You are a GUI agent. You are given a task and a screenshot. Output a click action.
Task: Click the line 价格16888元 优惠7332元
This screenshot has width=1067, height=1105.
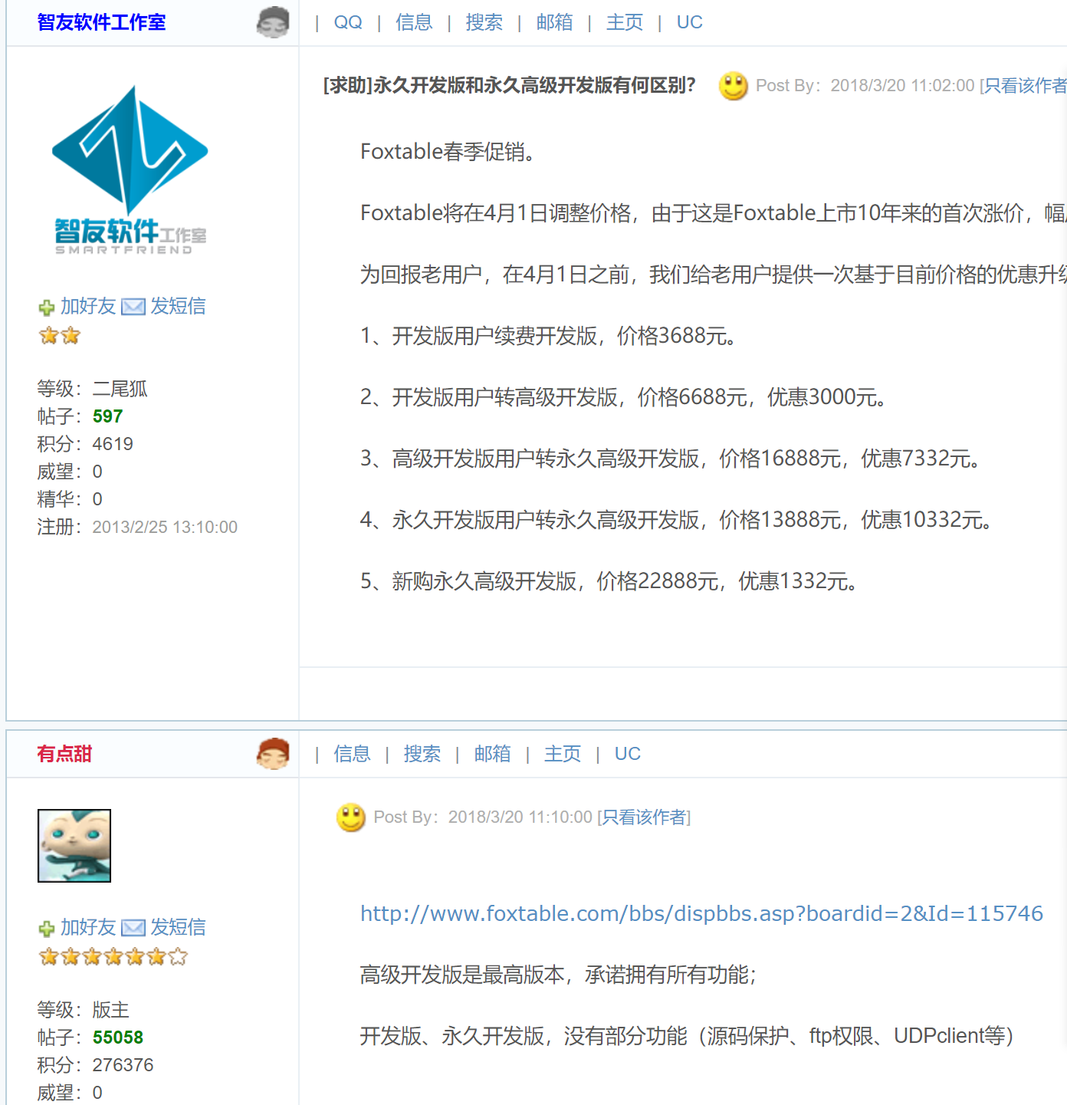pyautogui.click(x=671, y=459)
